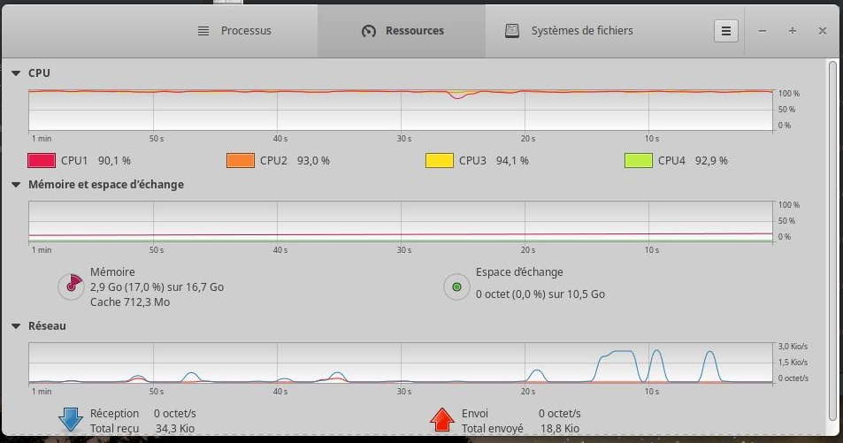Click the CPU2 93,0 % label

tap(295, 160)
